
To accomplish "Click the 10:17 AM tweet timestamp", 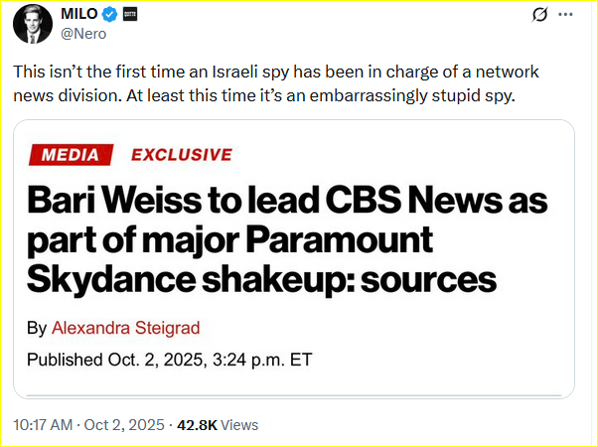I will [44, 424].
